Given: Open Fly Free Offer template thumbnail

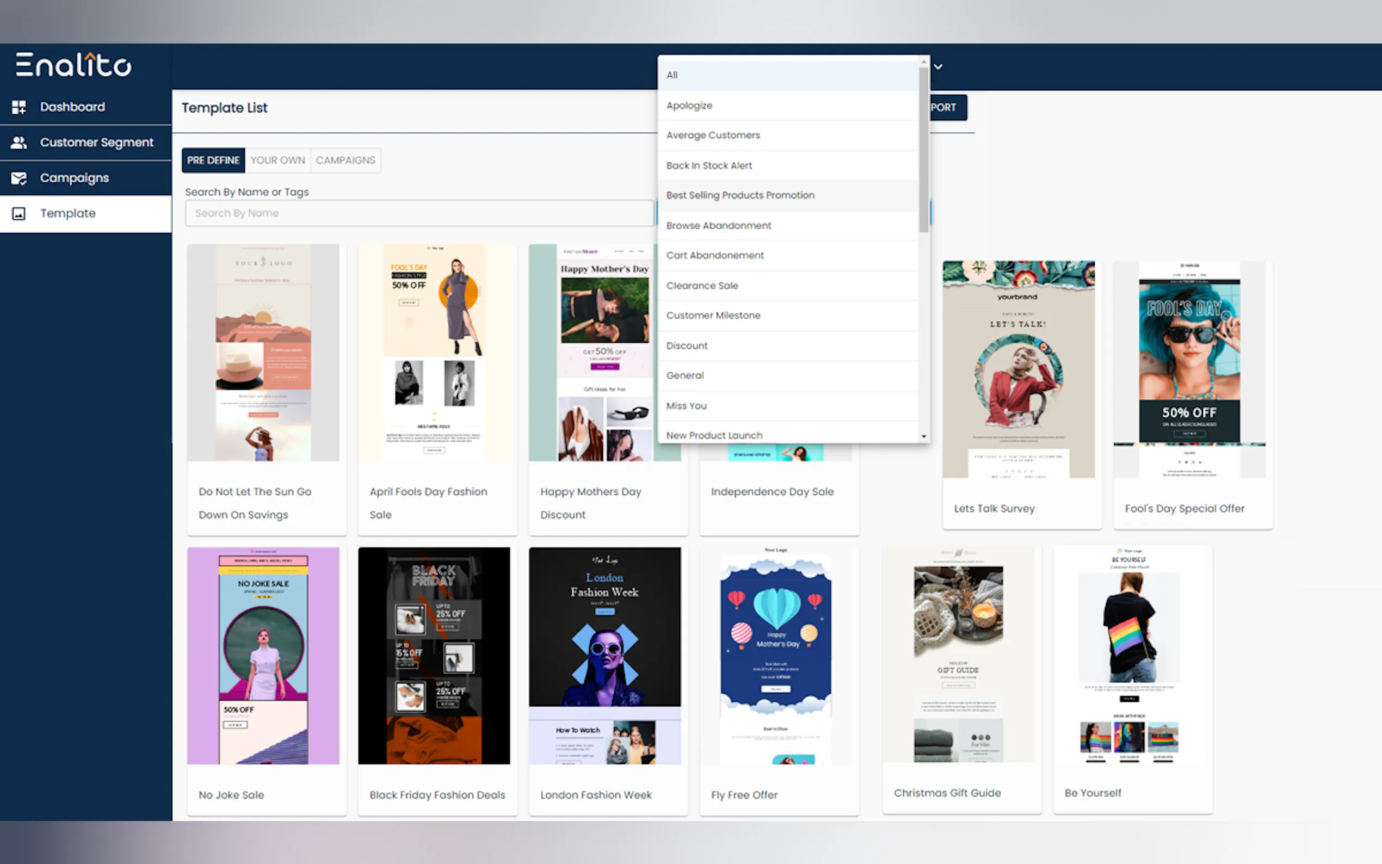Looking at the screenshot, I should click(776, 656).
